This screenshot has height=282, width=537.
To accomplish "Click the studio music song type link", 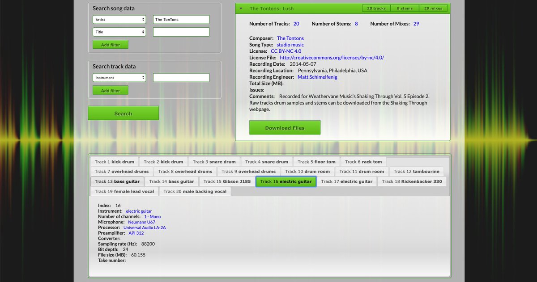I will (290, 45).
